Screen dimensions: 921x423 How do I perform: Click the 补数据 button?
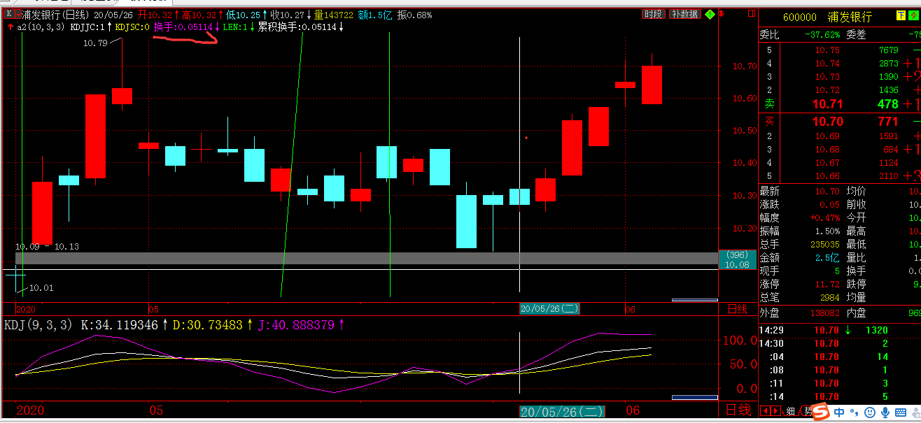tap(684, 14)
